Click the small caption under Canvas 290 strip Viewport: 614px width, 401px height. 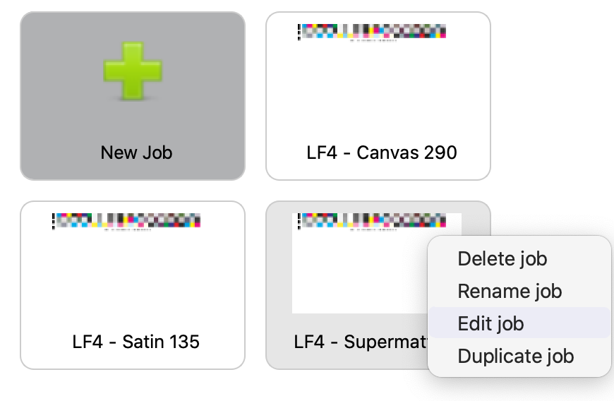point(373,40)
